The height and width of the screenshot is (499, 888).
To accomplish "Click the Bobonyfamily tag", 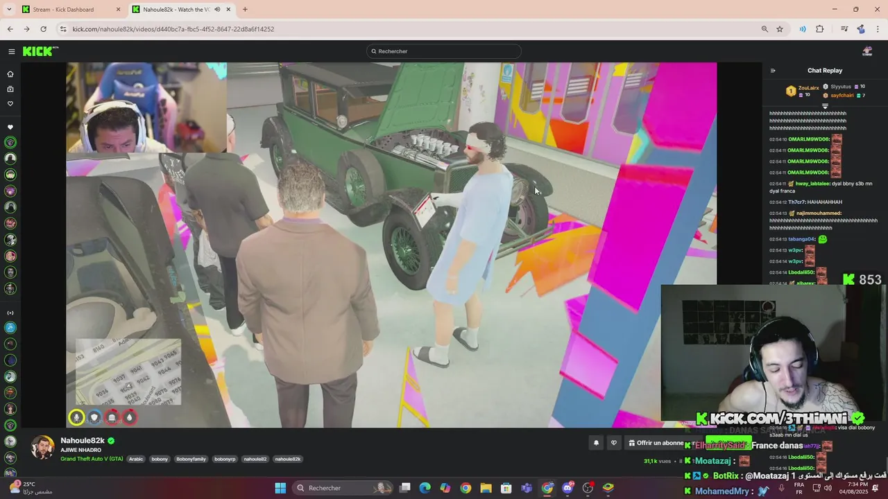I will (191, 459).
